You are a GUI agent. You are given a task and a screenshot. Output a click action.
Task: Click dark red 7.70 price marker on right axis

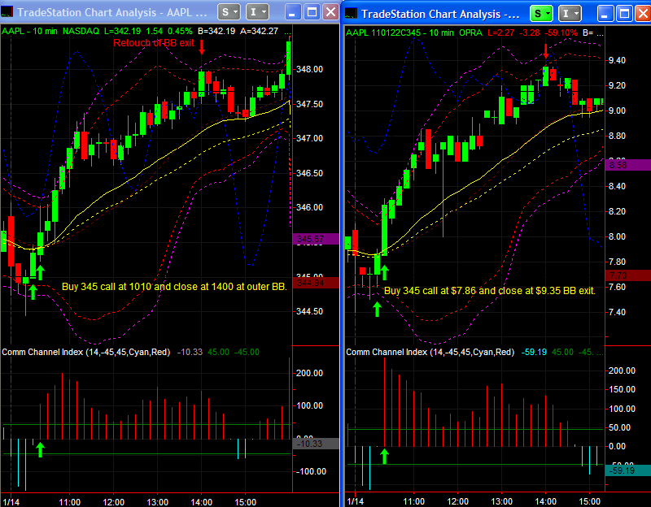(x=628, y=275)
